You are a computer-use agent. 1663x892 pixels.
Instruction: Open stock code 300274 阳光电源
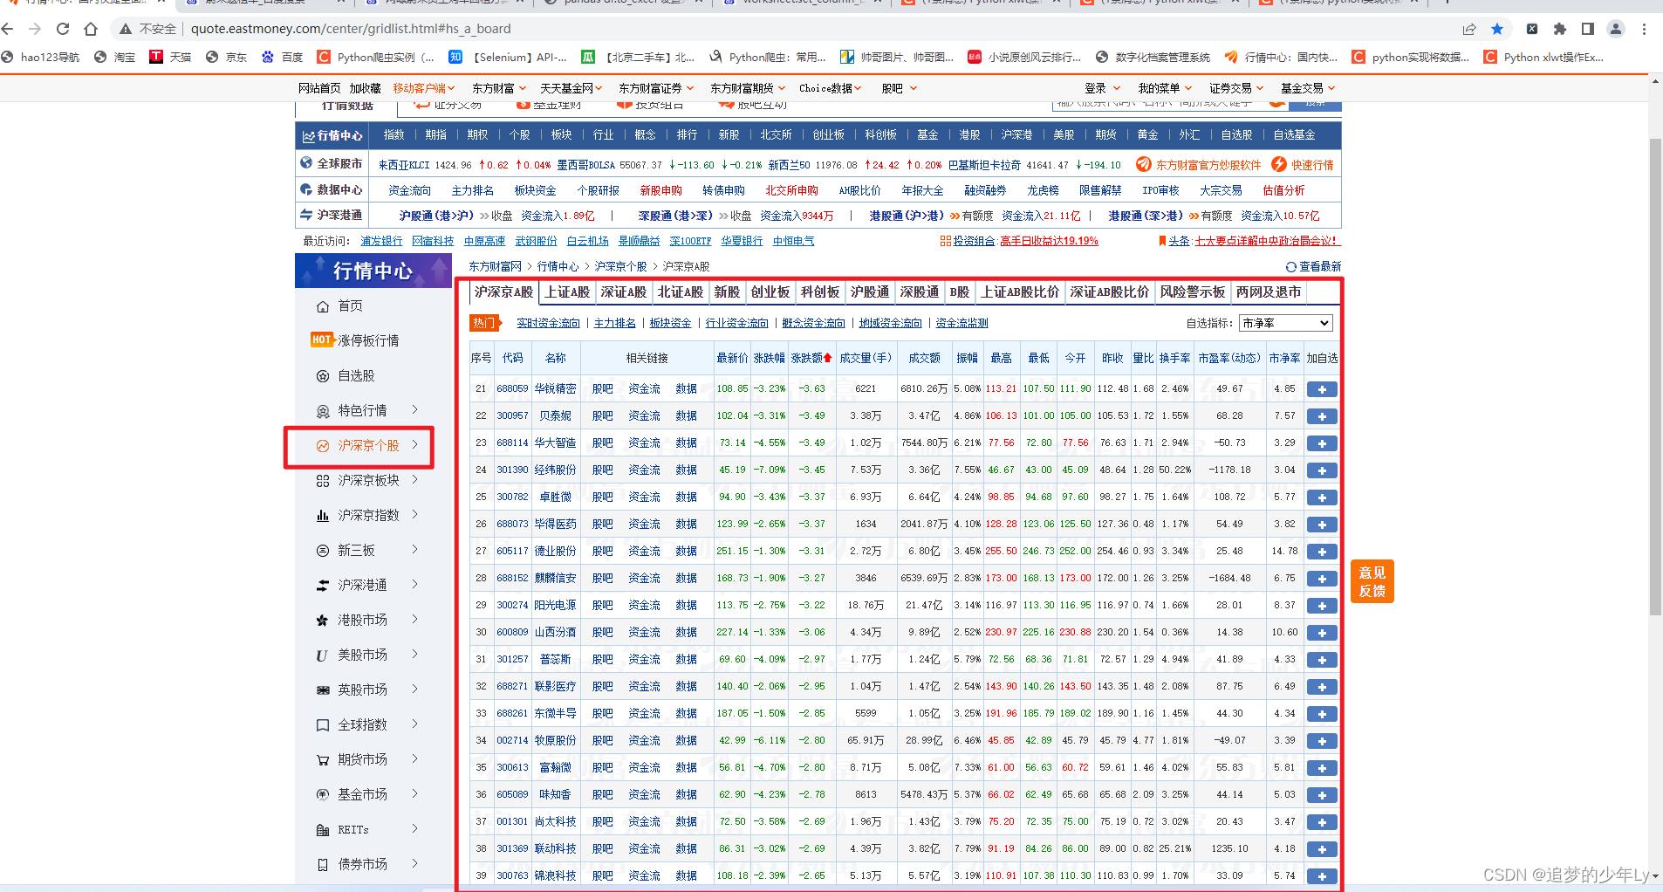click(x=513, y=606)
